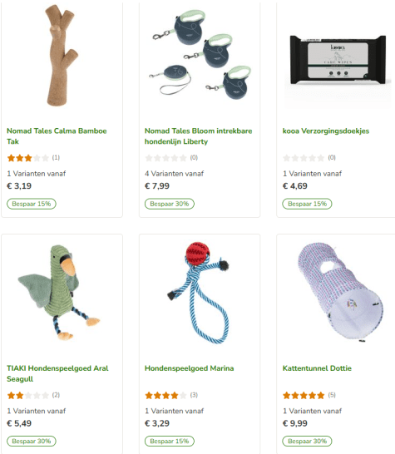Open the Nomad Tales Calma Bamboe Tak title link

click(x=57, y=136)
